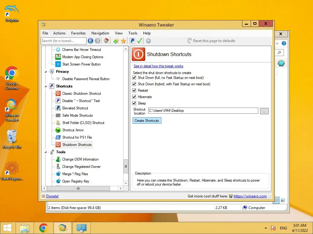313x234 pixels.
Task: Click the browse (...) button for location
Action: [x=264, y=111]
